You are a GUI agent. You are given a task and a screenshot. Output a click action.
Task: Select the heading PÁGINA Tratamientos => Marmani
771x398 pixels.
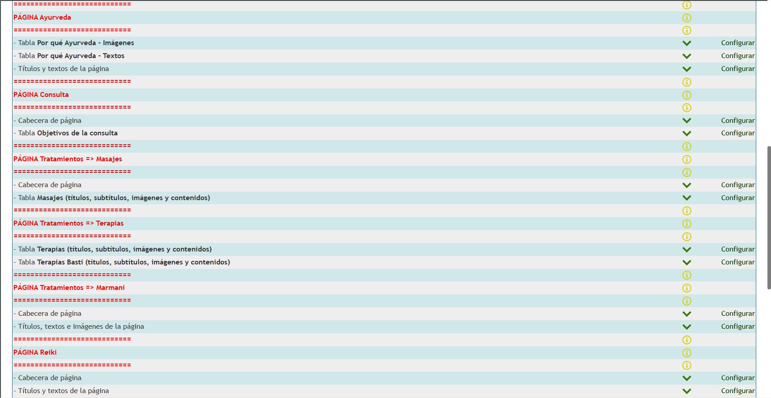tap(69, 288)
